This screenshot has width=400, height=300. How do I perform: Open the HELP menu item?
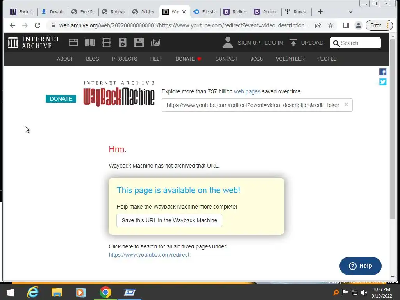156,59
